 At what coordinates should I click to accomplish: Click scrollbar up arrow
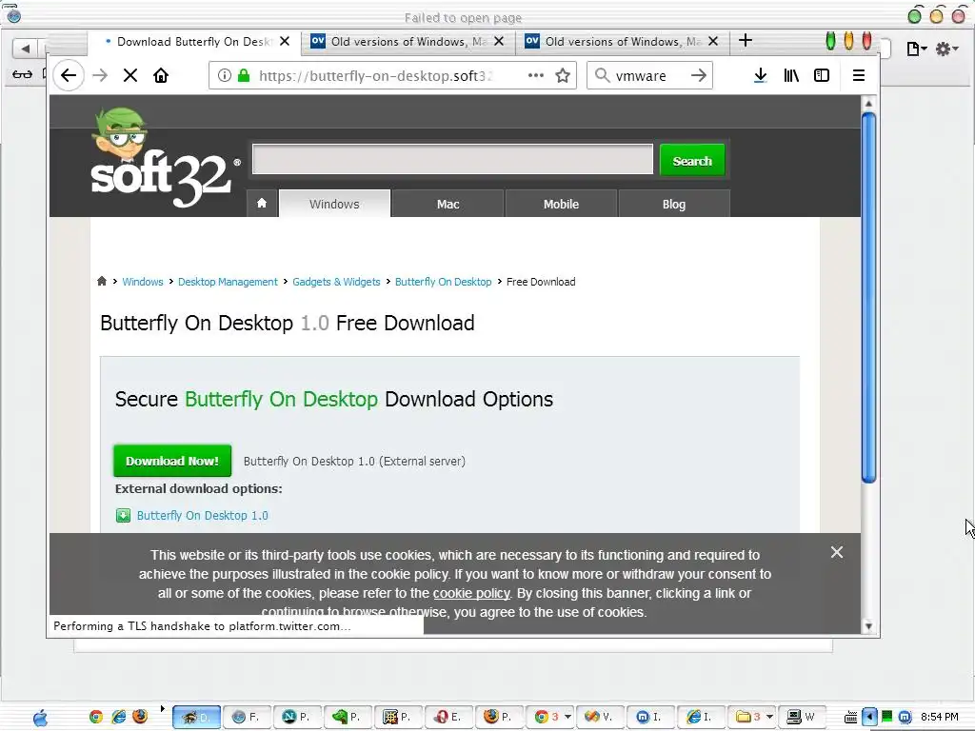[x=868, y=103]
